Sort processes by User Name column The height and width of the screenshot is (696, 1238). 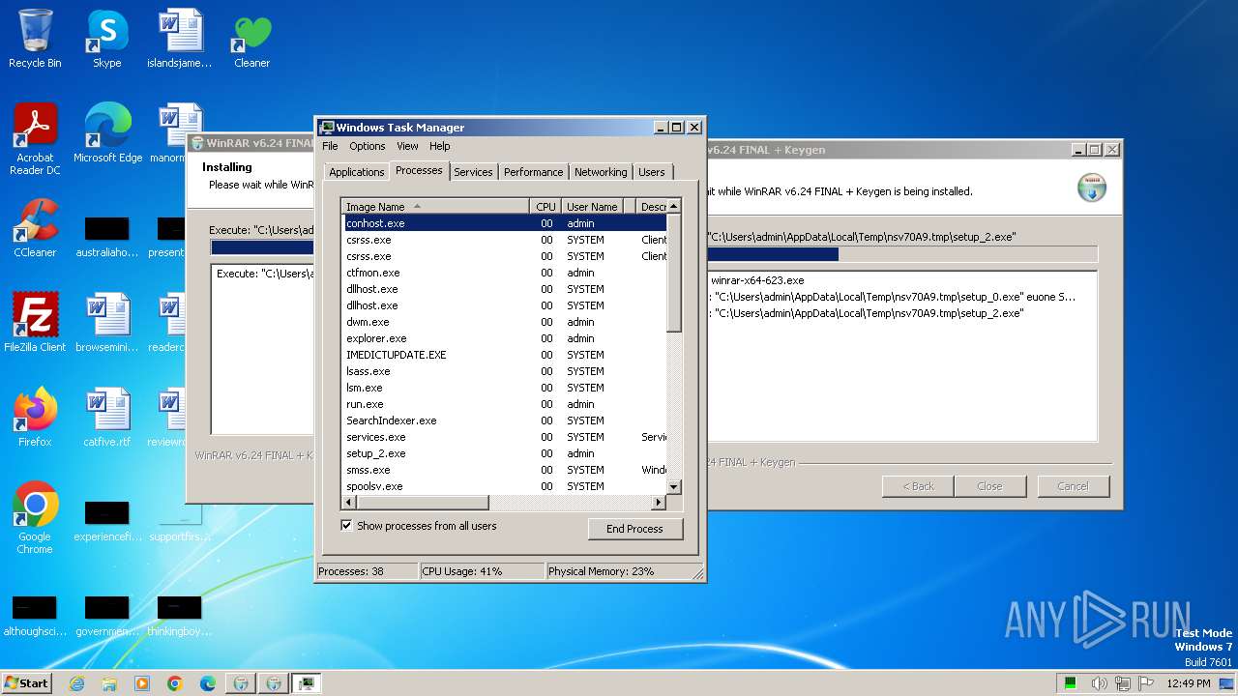click(x=592, y=207)
